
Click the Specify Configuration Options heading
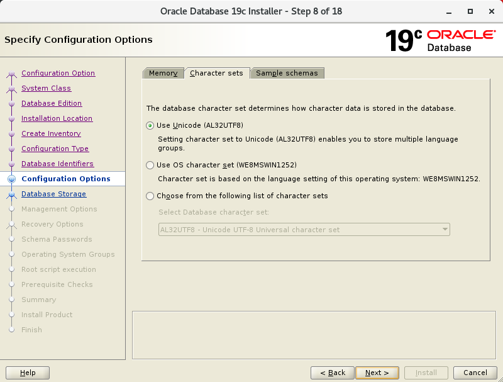79,40
